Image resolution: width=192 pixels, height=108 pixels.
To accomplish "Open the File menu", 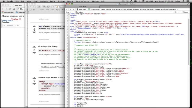I will click(17, 1).
